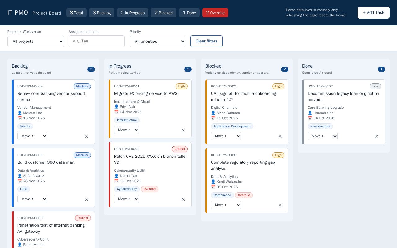The height and width of the screenshot is (248, 397).
Task: Open Move dropdown on UOB-ITPM-0007 card
Action: 323,136
